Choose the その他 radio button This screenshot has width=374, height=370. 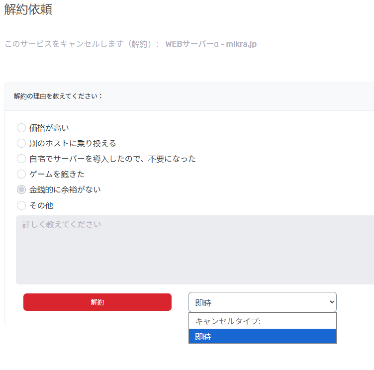point(21,205)
